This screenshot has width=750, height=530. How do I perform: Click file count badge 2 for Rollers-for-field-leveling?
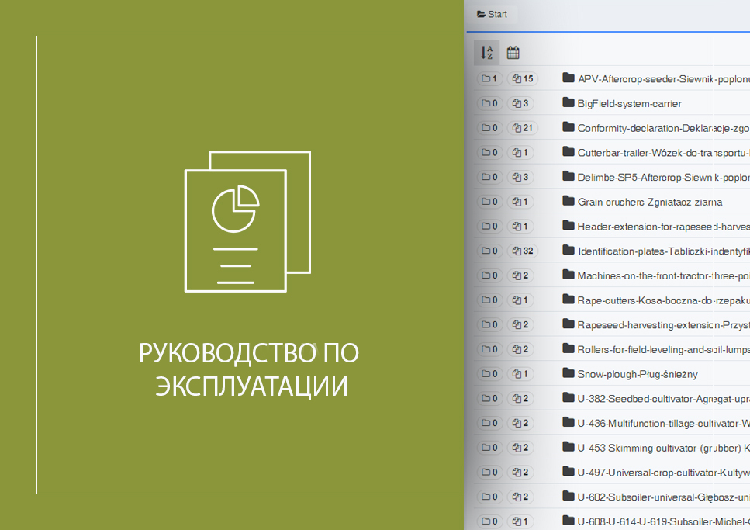click(x=520, y=349)
